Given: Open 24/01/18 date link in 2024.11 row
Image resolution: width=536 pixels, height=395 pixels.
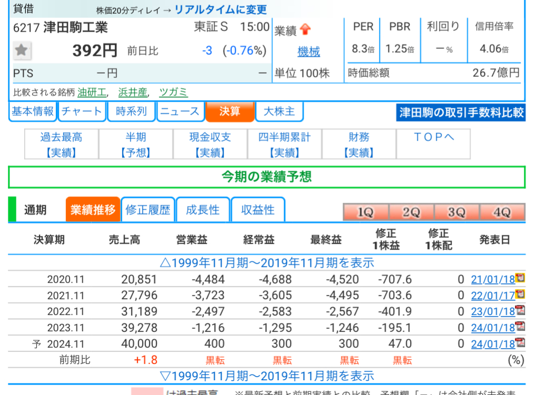Looking at the screenshot, I should (x=493, y=344).
